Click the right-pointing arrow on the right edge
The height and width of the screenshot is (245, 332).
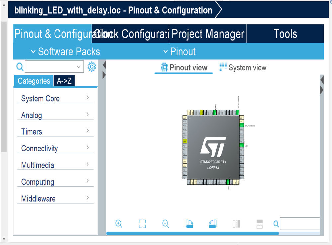pos(322,90)
